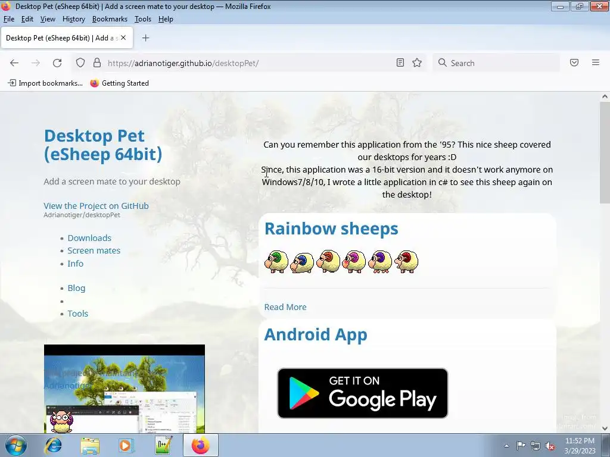610x457 pixels.
Task: Open Windows Explorer folder from taskbar
Action: 90,445
